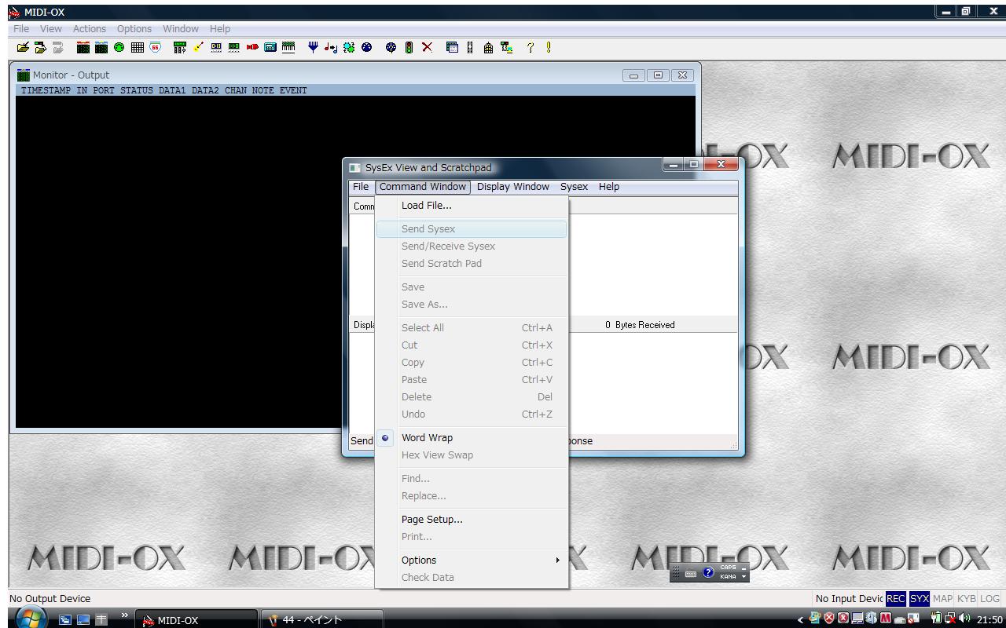The image size is (1006, 628).
Task: Open the Windows Start menu orb
Action: (x=31, y=619)
